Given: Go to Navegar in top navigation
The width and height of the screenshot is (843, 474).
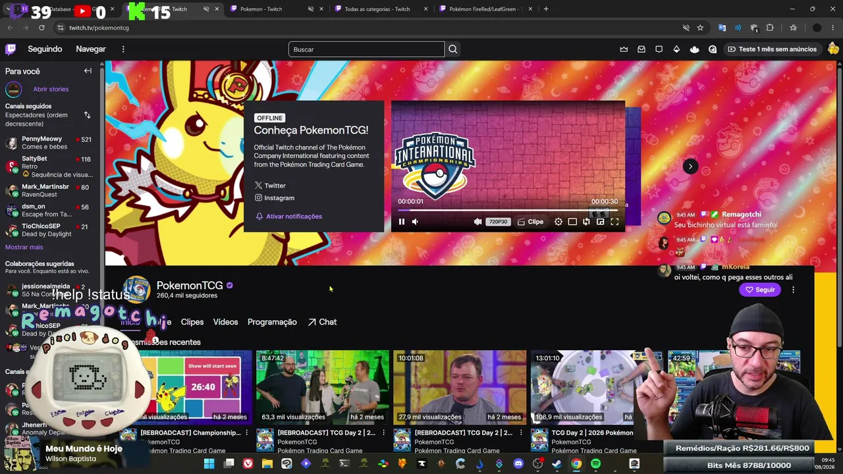Looking at the screenshot, I should point(91,49).
